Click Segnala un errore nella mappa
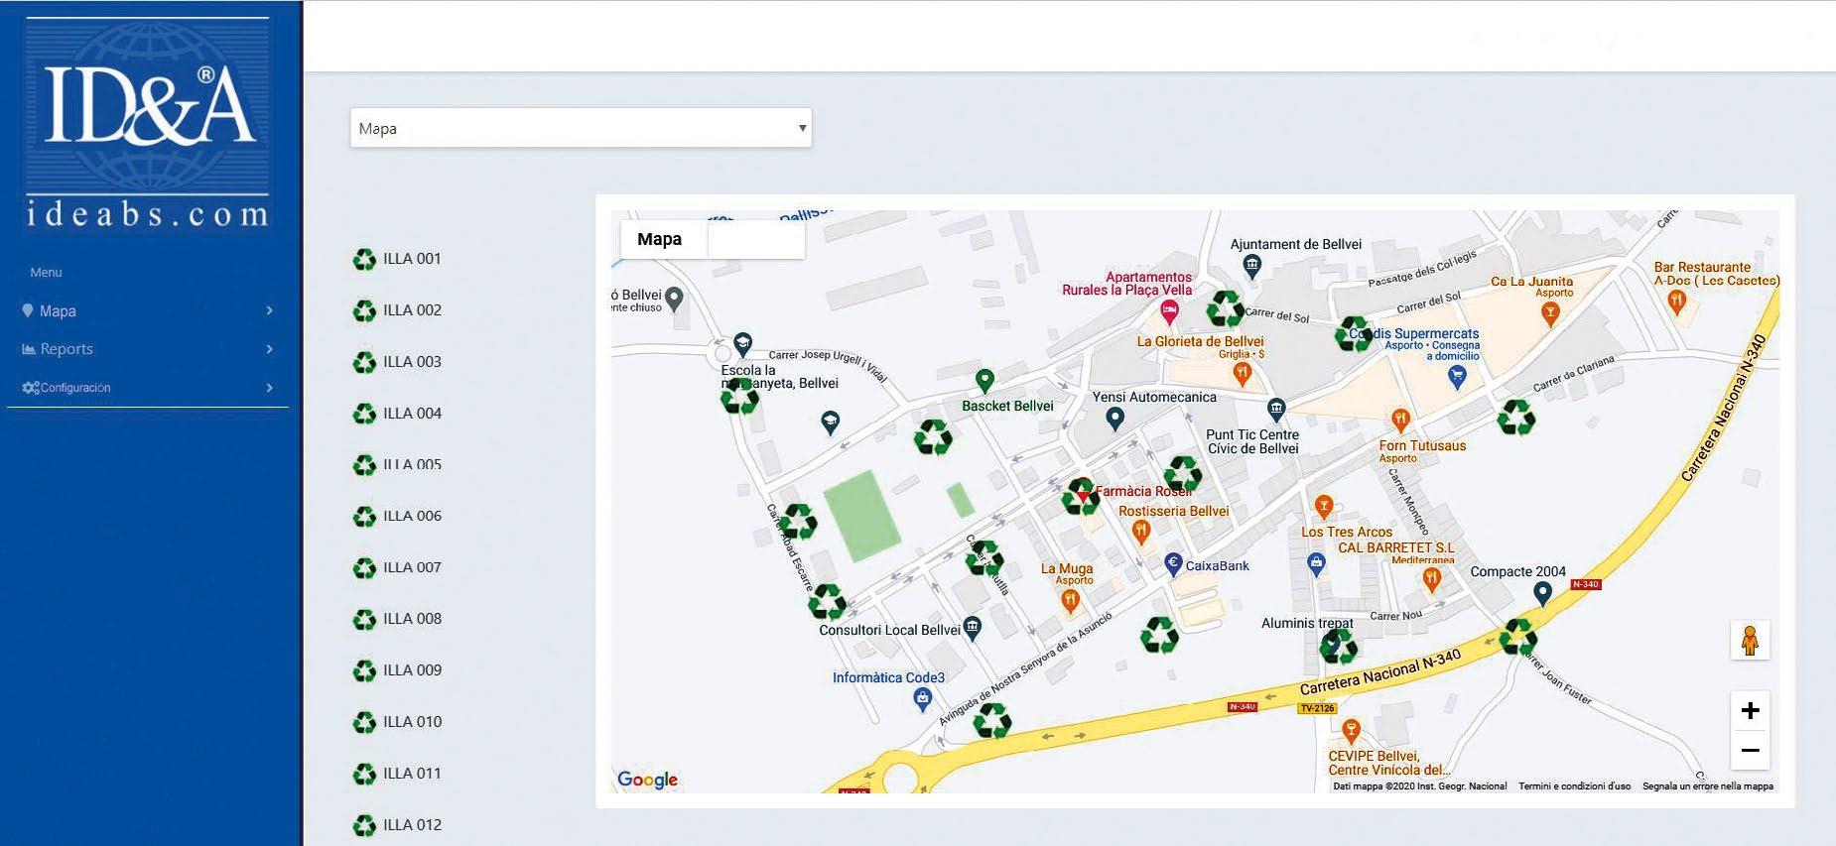 click(1708, 786)
